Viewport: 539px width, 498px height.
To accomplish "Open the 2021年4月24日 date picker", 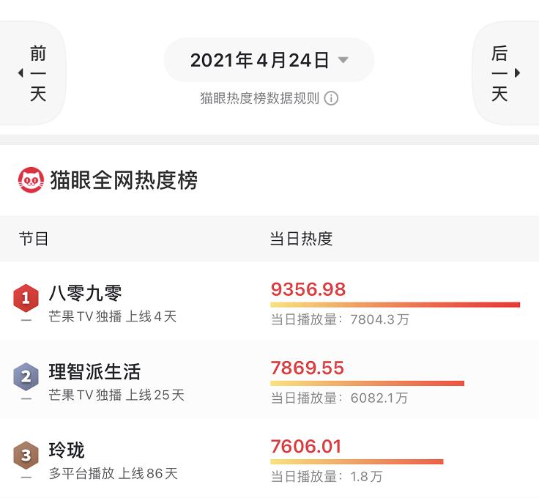I will 260,61.
